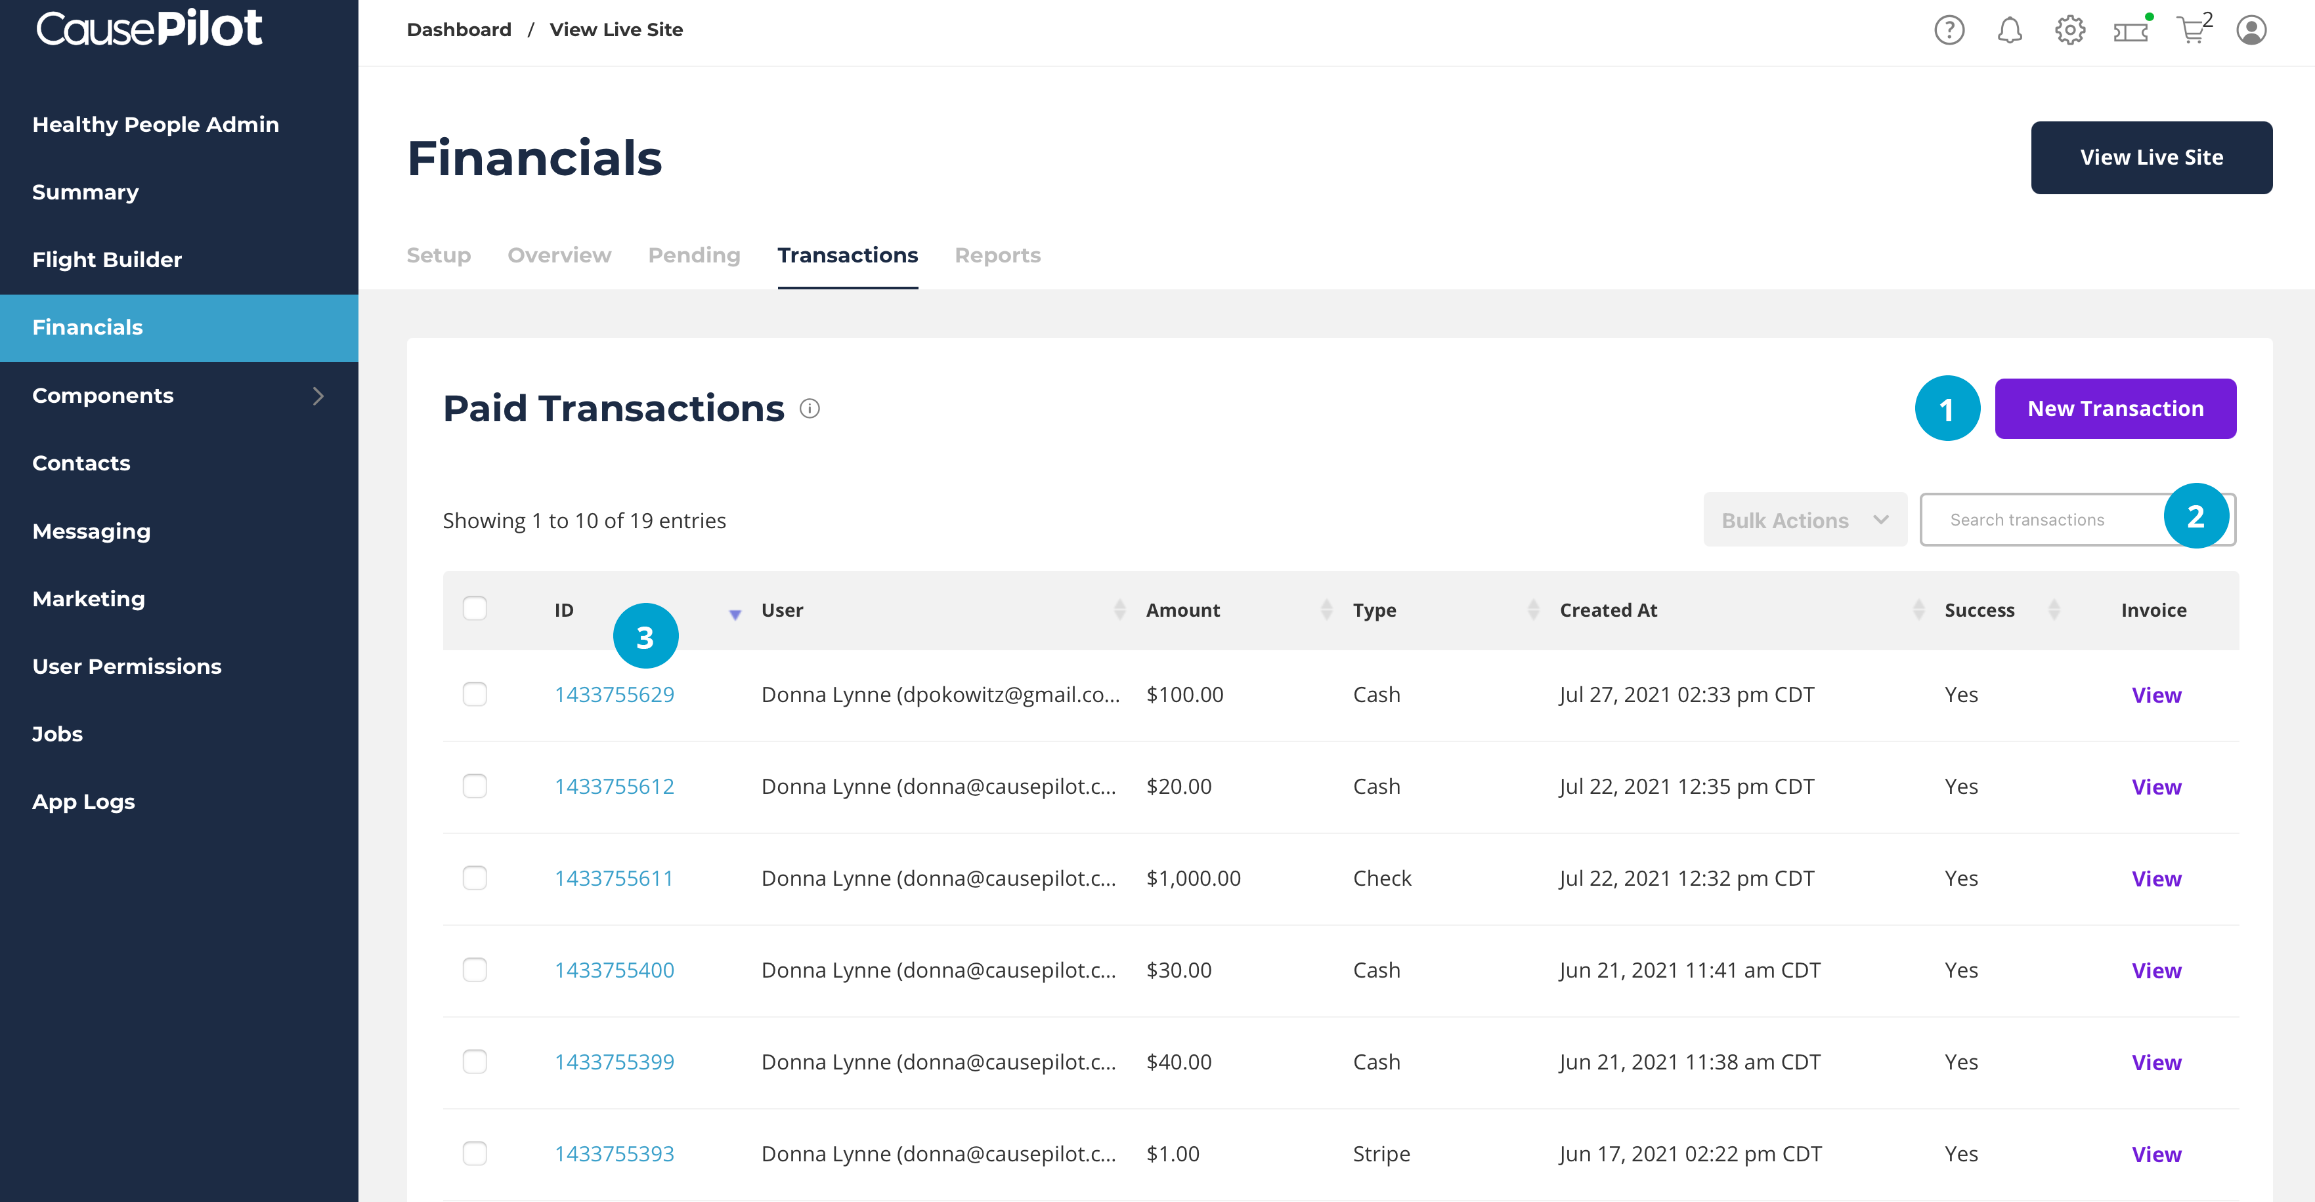Open the Bulk Actions dropdown
The width and height of the screenshot is (2315, 1202).
pos(1805,520)
